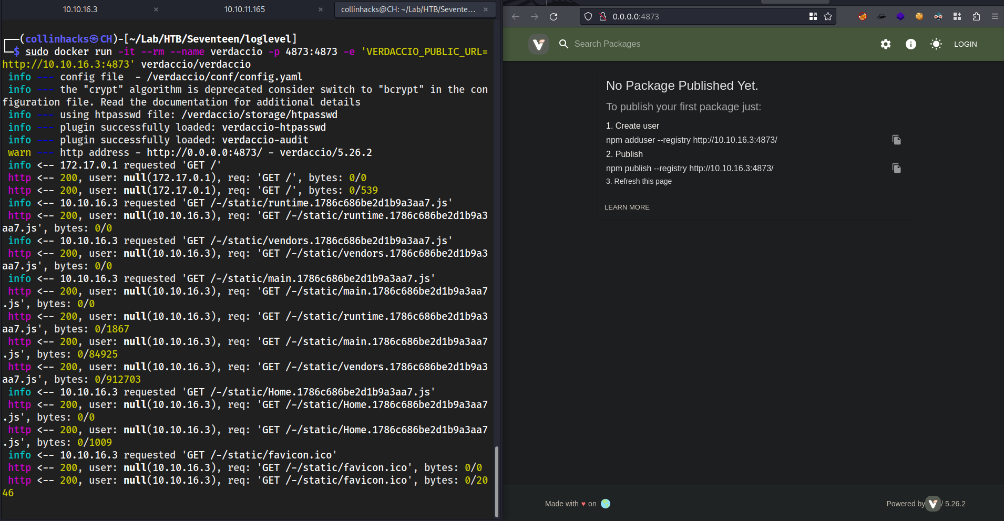Switch to the 10.10.16.3 terminal tab
This screenshot has height=521, width=1004.
(x=80, y=9)
